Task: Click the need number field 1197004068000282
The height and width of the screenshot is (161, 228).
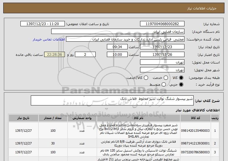Action: 162,24
